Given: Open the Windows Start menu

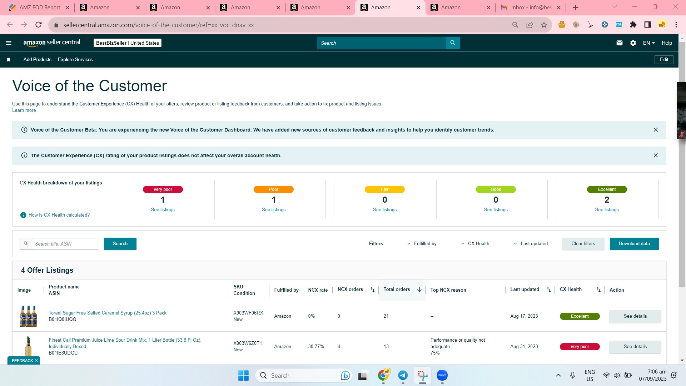Looking at the screenshot, I should coord(243,375).
